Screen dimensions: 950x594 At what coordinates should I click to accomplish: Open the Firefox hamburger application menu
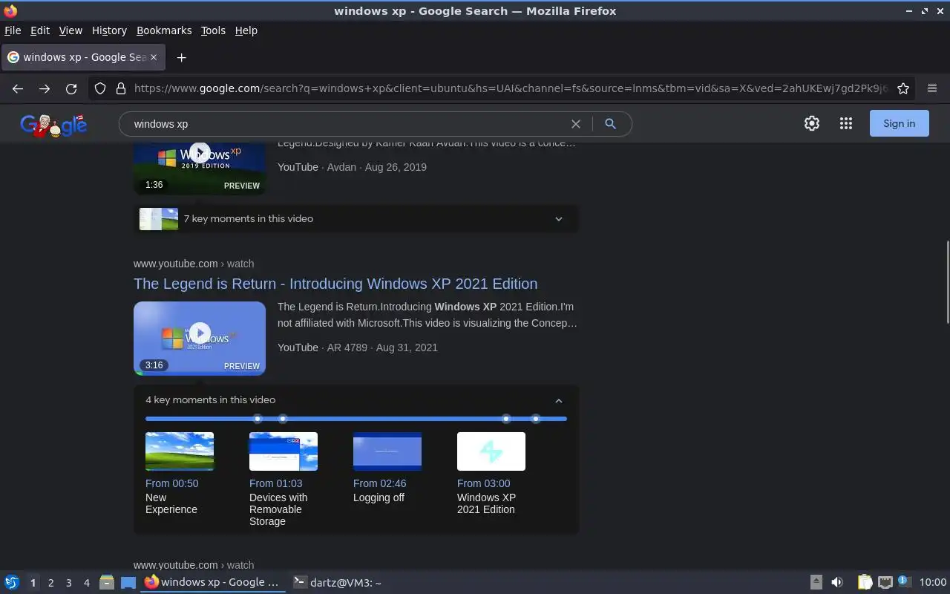point(932,88)
